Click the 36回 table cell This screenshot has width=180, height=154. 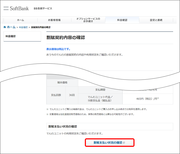pyautogui.click(x=72, y=95)
